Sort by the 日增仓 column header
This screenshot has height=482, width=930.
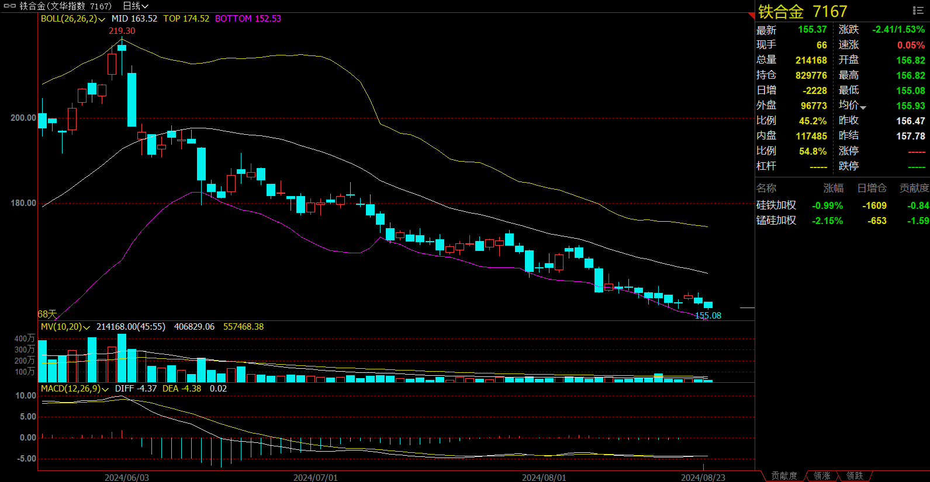872,188
